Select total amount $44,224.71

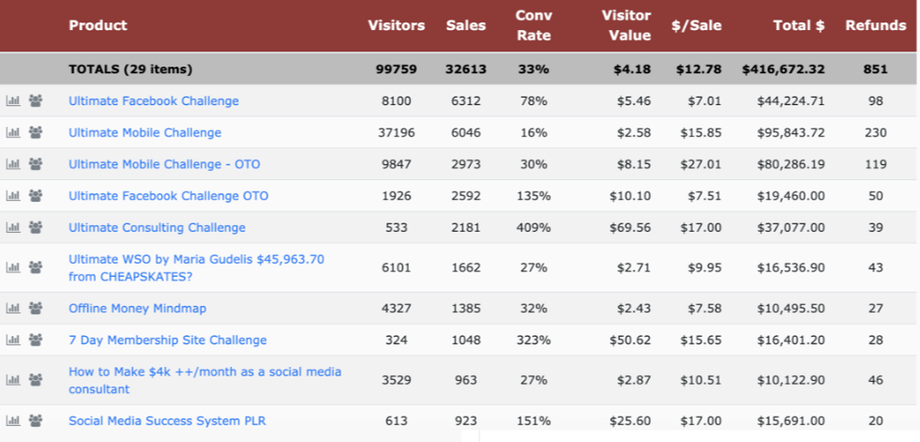[791, 101]
